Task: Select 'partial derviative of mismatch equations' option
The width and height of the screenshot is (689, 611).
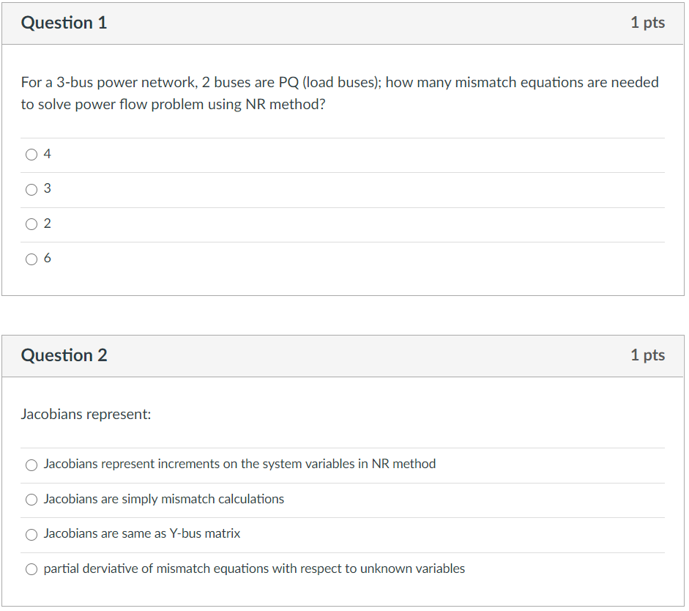Action: click(31, 569)
